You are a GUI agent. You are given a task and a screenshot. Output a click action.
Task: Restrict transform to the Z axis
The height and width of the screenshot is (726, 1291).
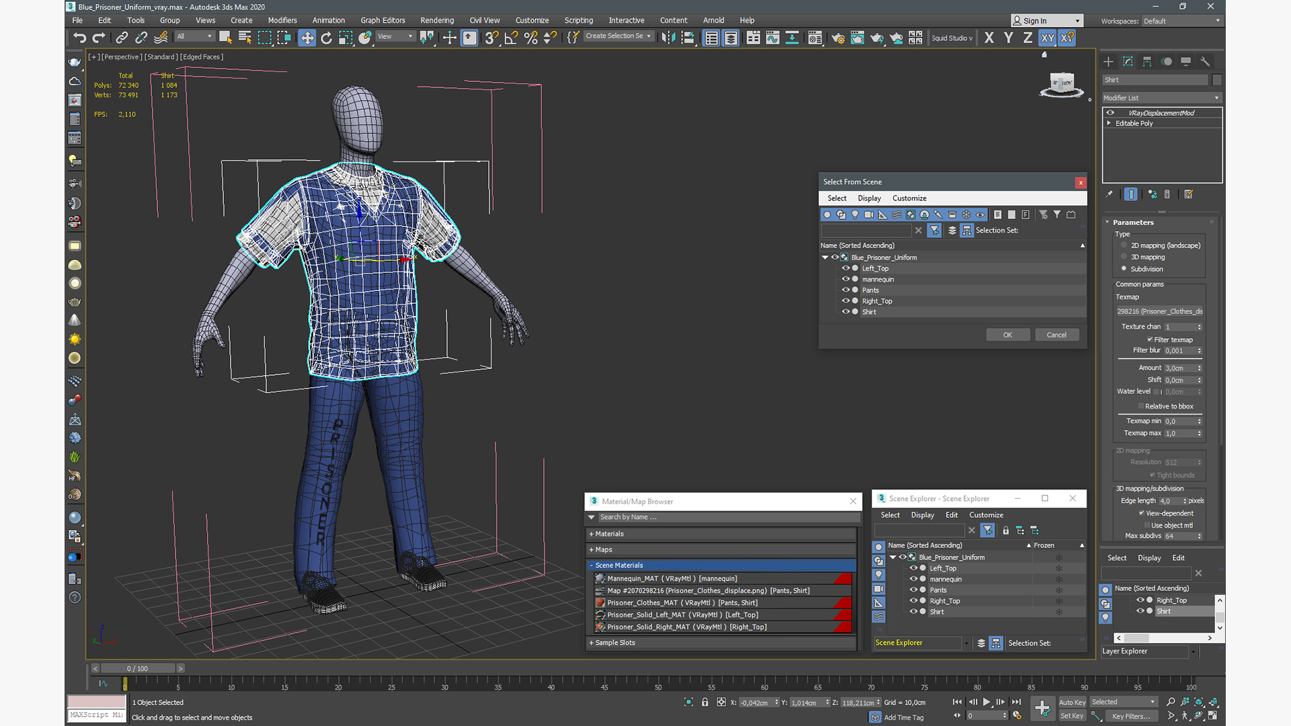1027,38
